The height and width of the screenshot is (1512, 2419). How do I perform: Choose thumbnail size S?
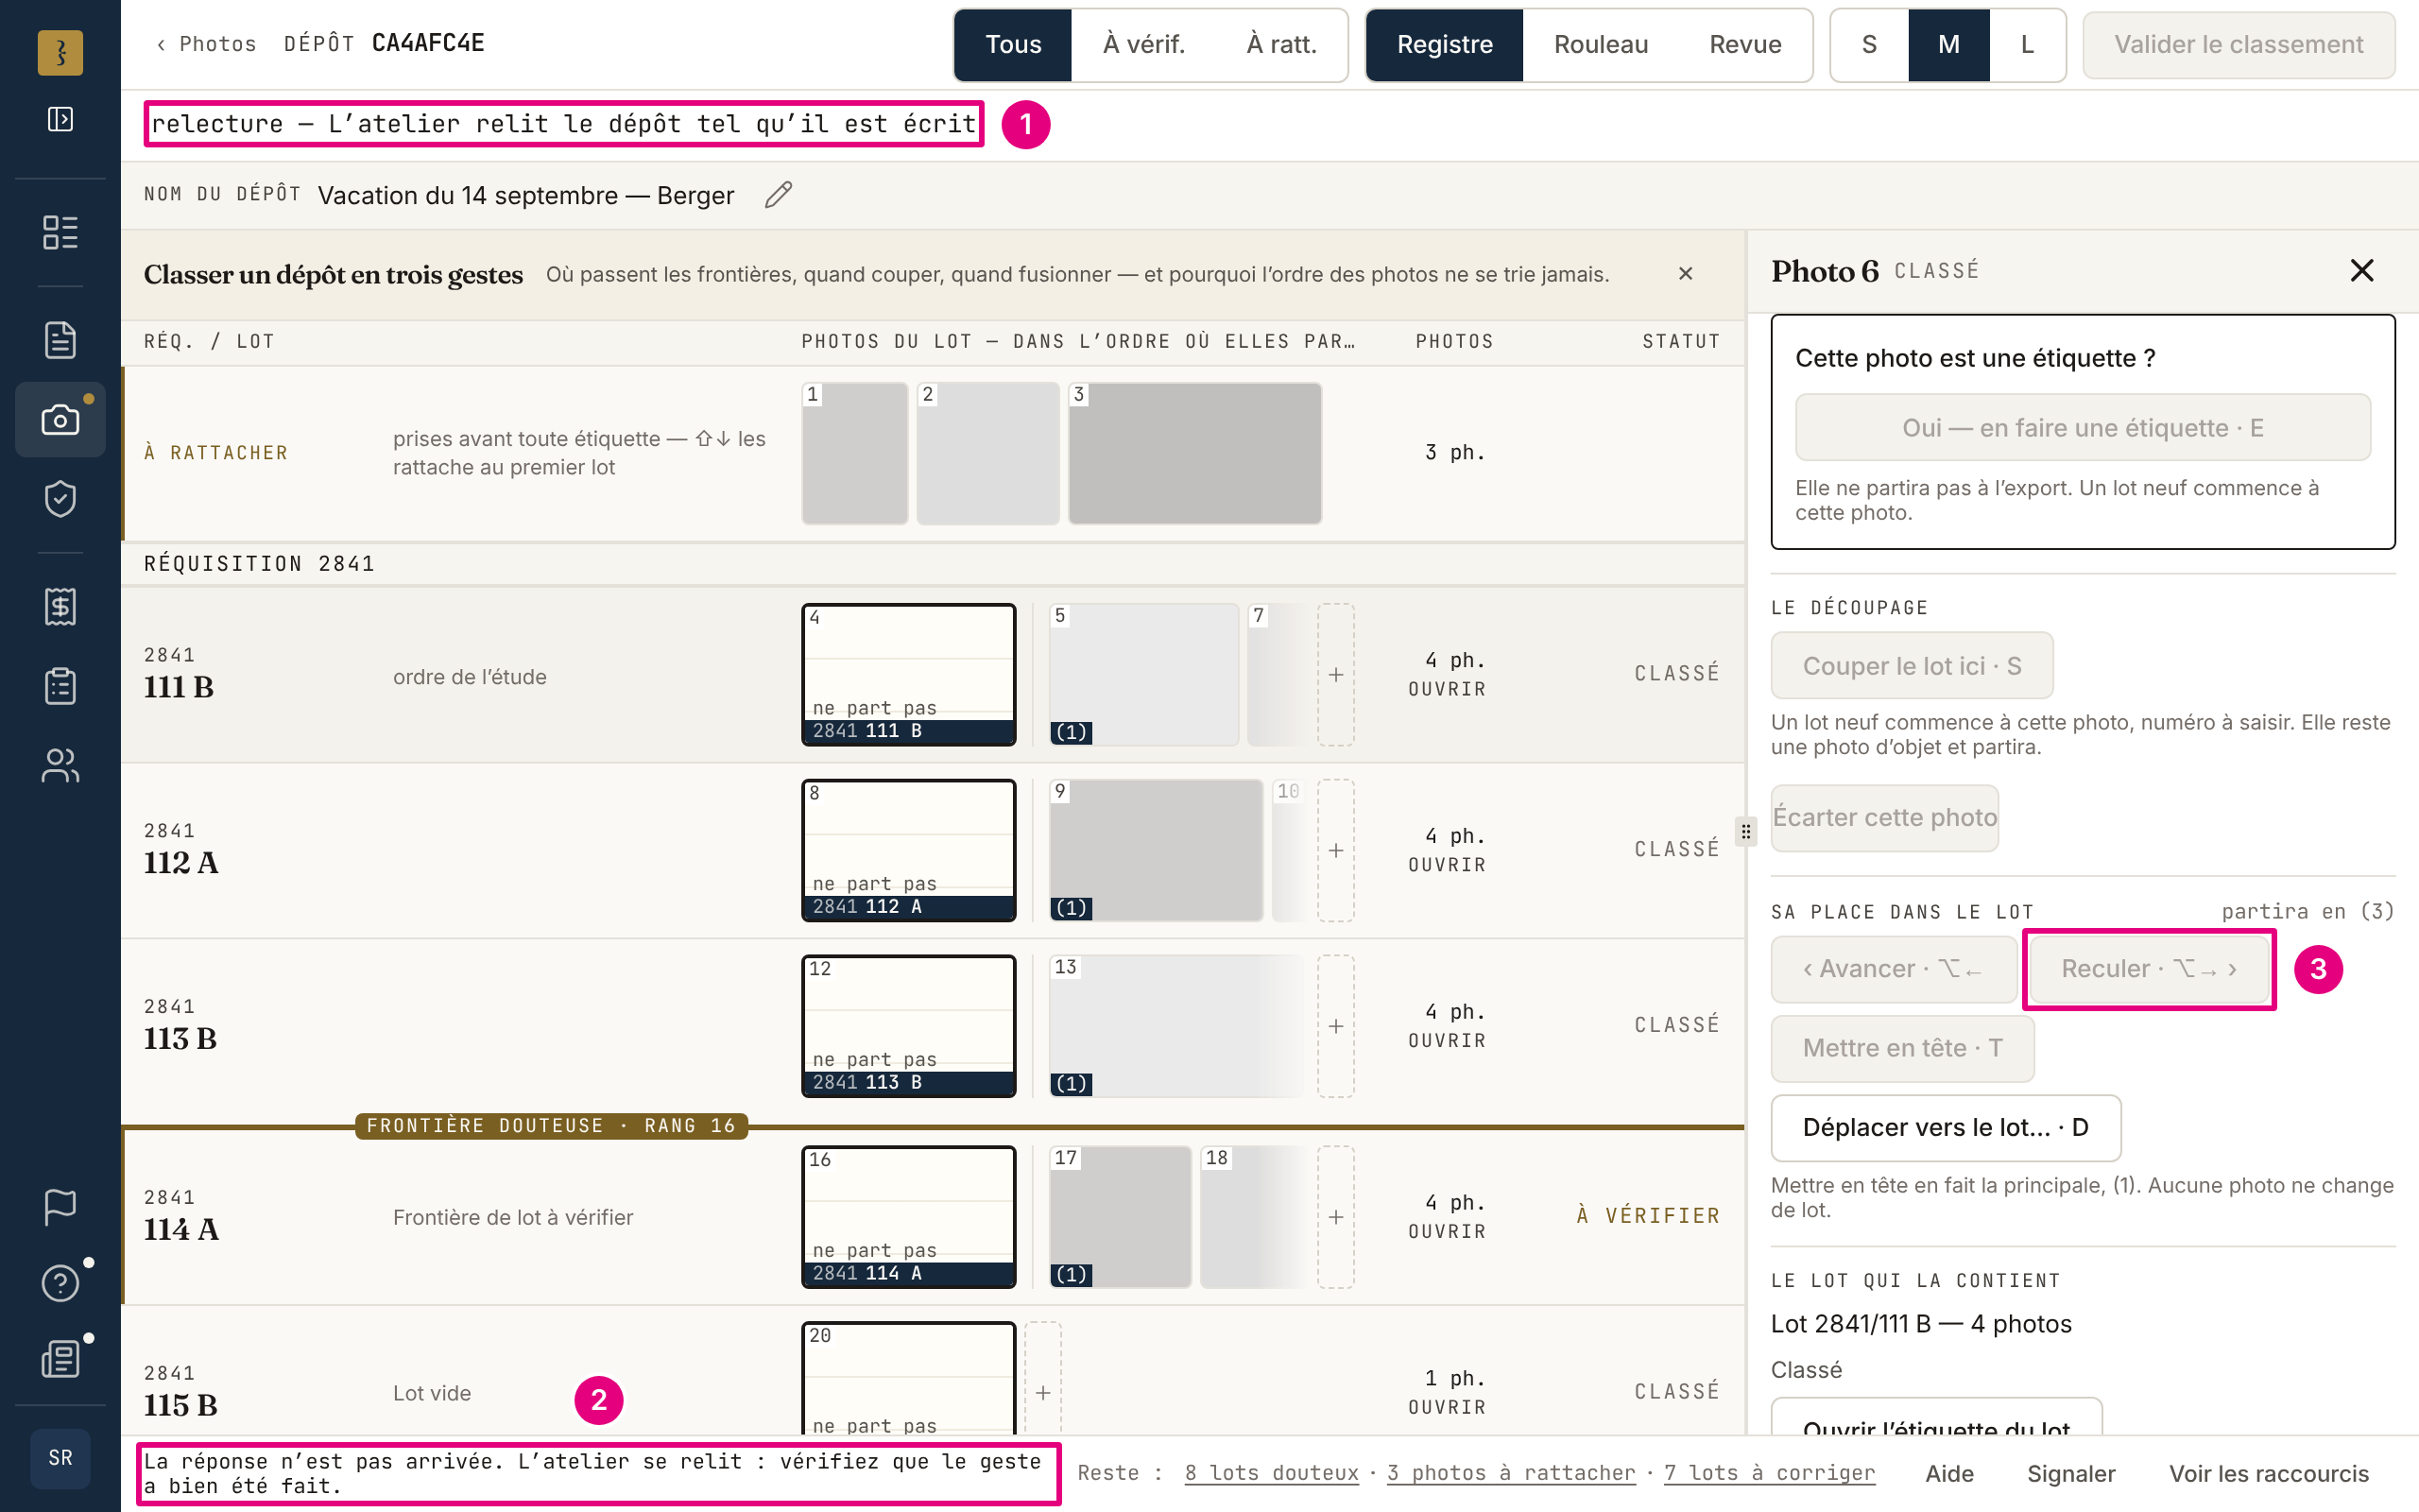click(1869, 44)
